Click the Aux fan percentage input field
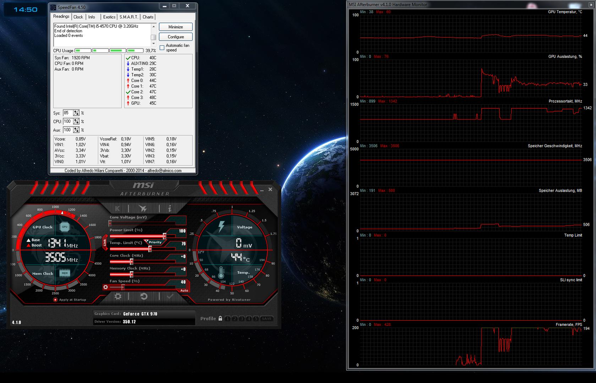This screenshot has height=383, width=596. (x=68, y=130)
